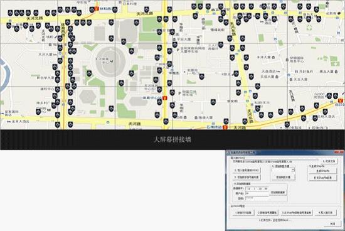Click the bottom-row button labeled '1.' in the export group
Screen dimensions: 345x231
pos(243,213)
